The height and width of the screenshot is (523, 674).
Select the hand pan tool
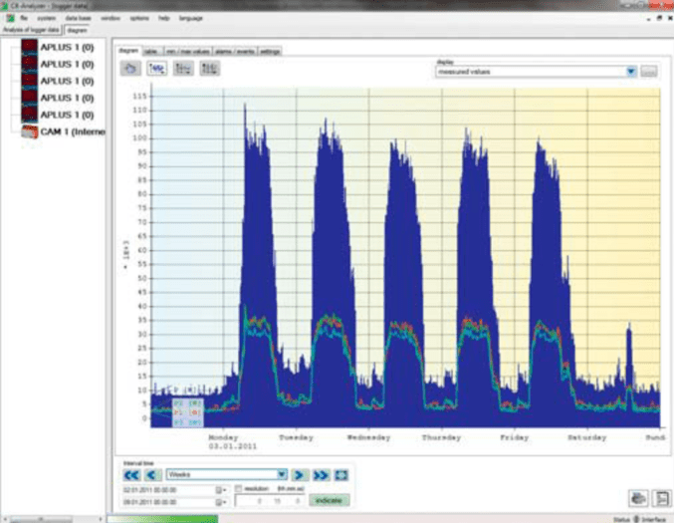[x=130, y=69]
